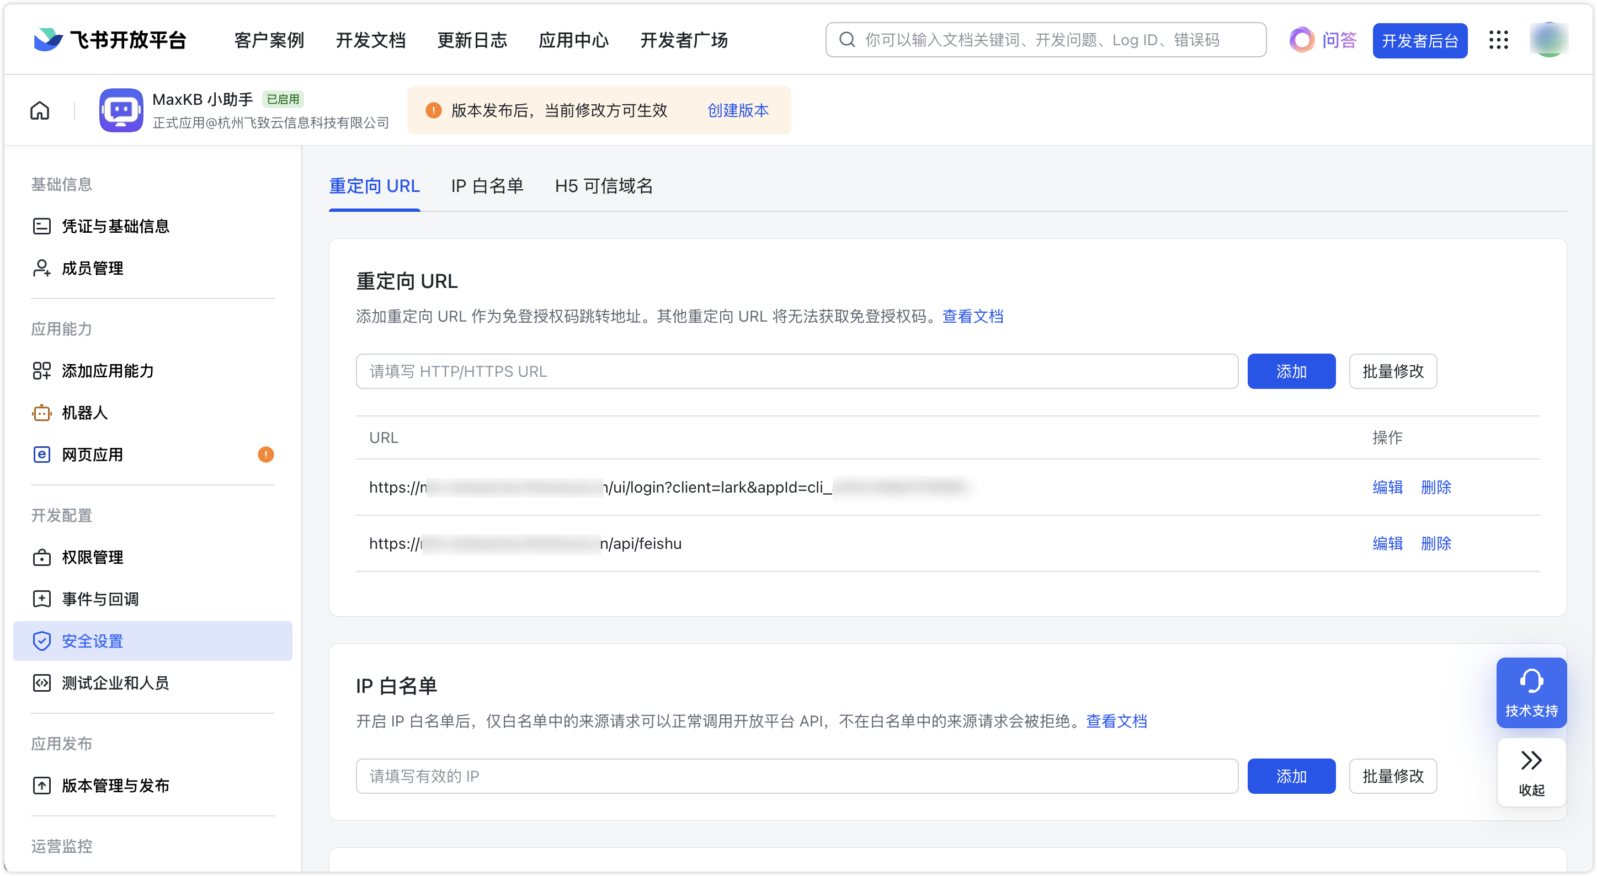Delete the /api/feishu redirect URL

click(x=1437, y=543)
